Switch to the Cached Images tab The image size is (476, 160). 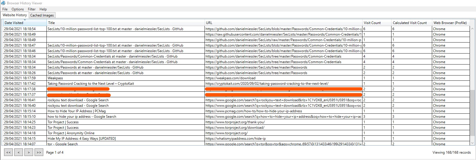point(42,15)
